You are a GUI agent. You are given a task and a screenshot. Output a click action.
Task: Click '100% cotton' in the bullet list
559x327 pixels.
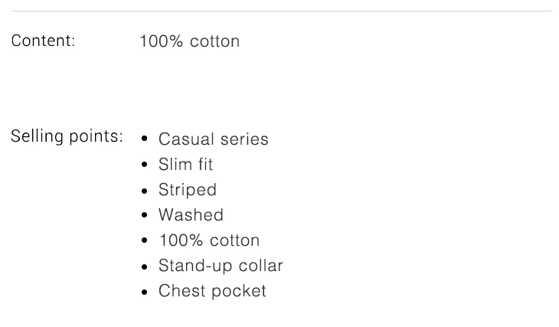pos(209,240)
